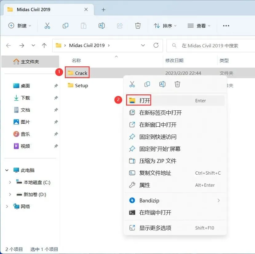This screenshot has height=254, width=255.
Task: Select the Setup folder
Action: tap(78, 85)
